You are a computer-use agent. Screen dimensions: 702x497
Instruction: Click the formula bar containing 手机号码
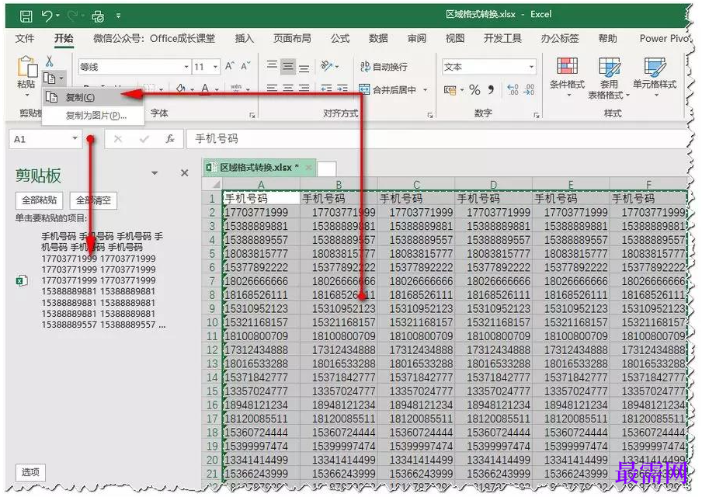tap(437, 139)
